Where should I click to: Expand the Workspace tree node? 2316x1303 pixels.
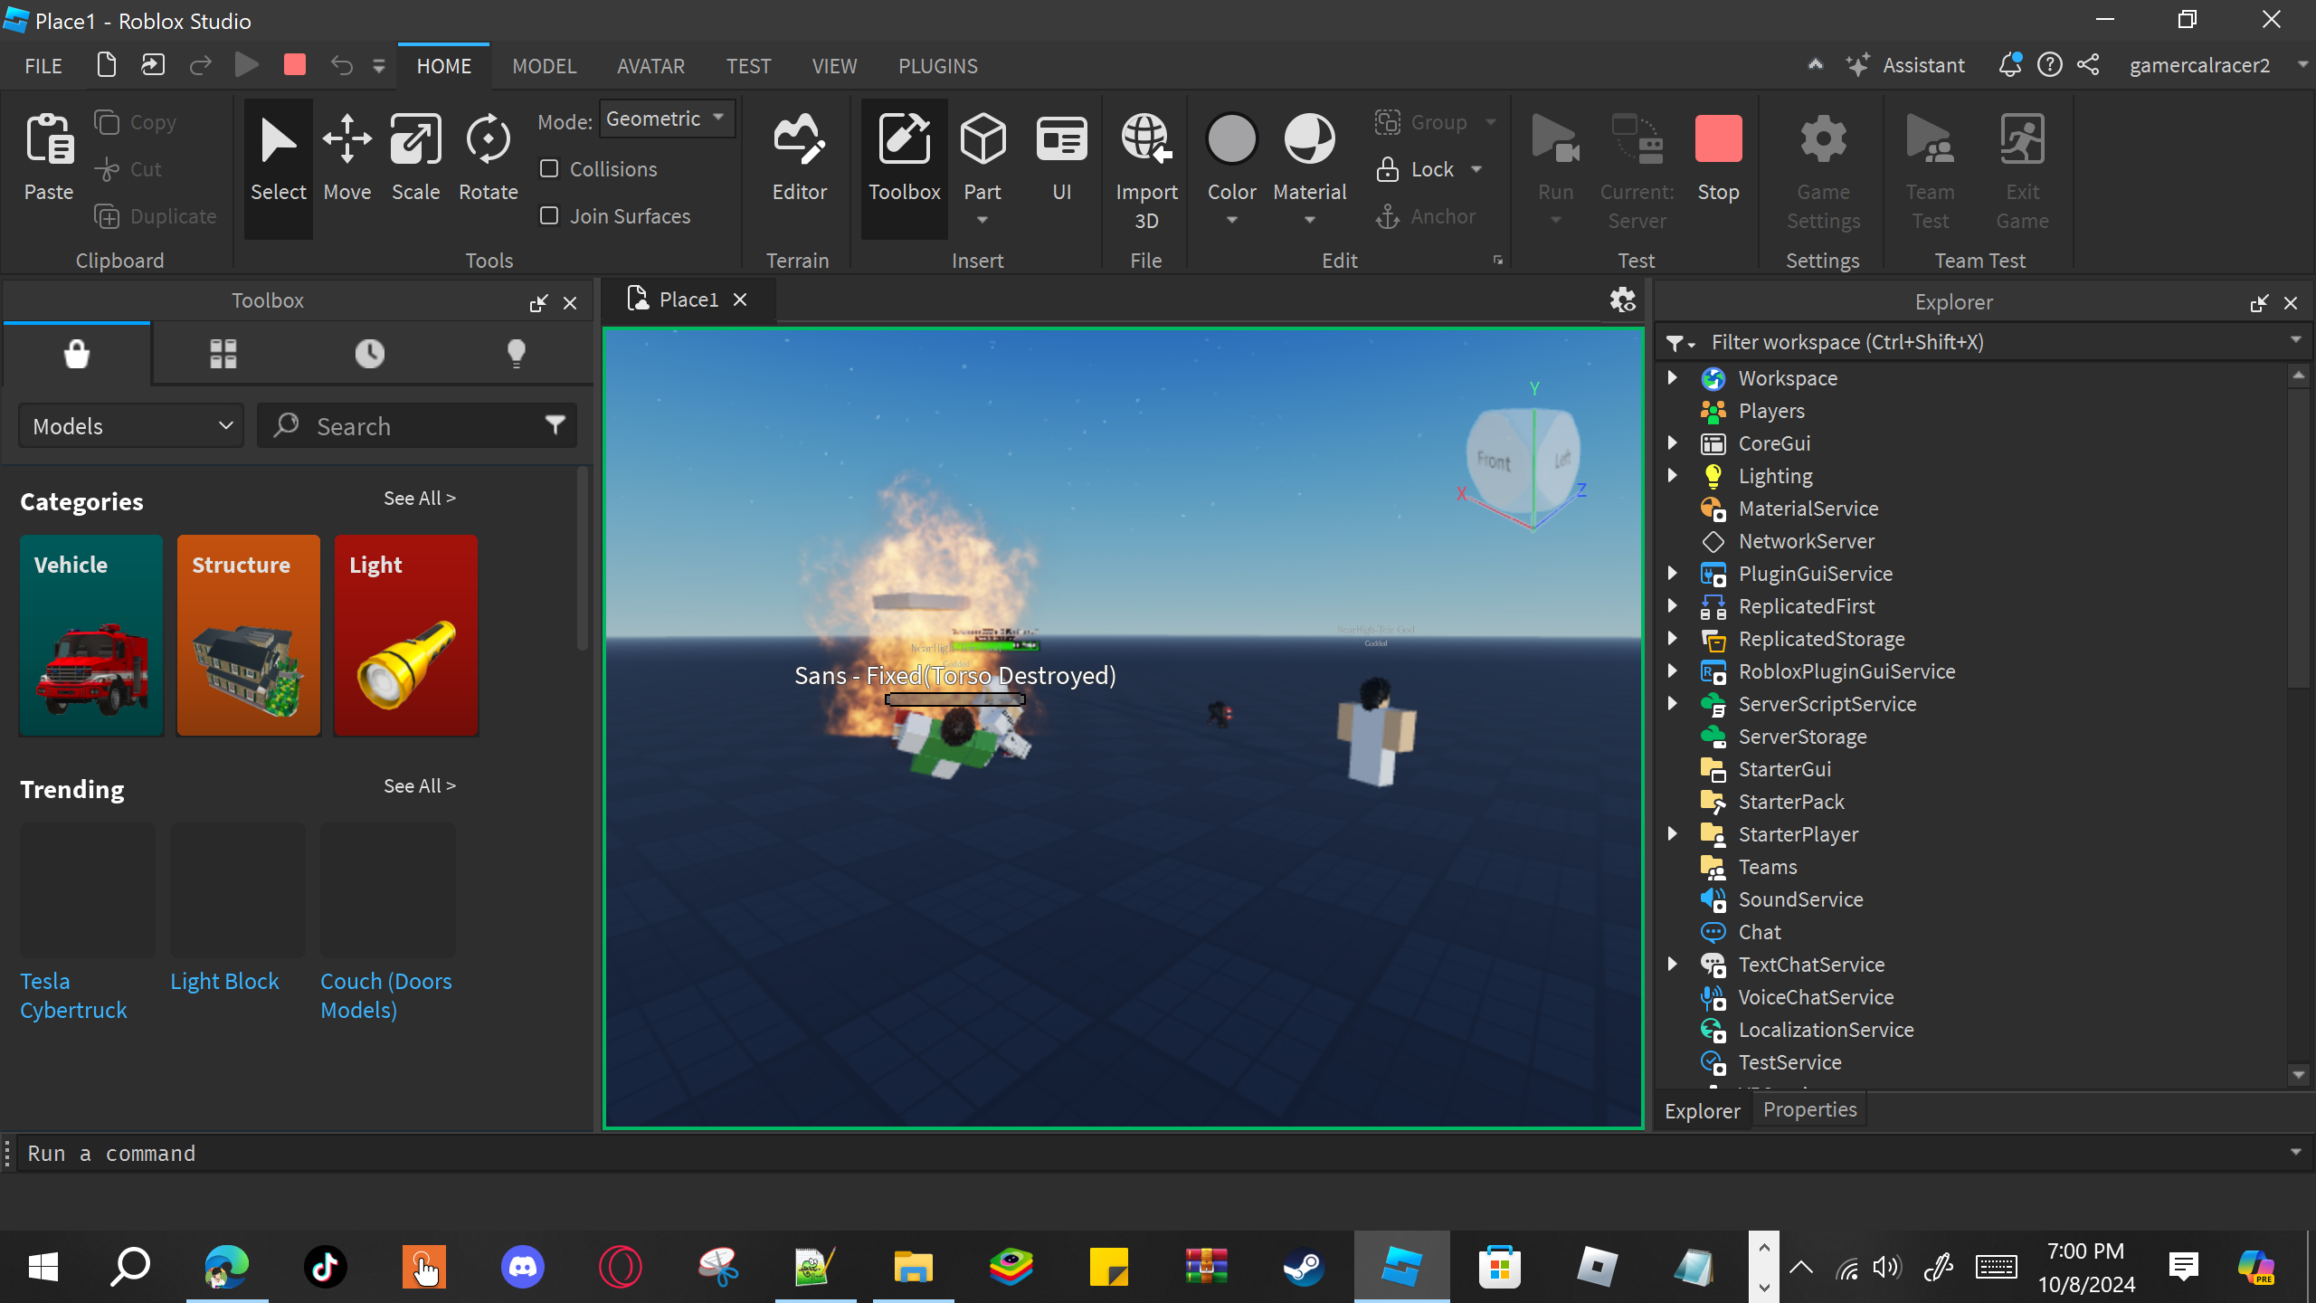[1673, 378]
